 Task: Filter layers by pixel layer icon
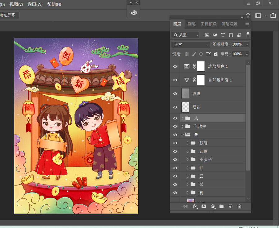click(x=207, y=35)
